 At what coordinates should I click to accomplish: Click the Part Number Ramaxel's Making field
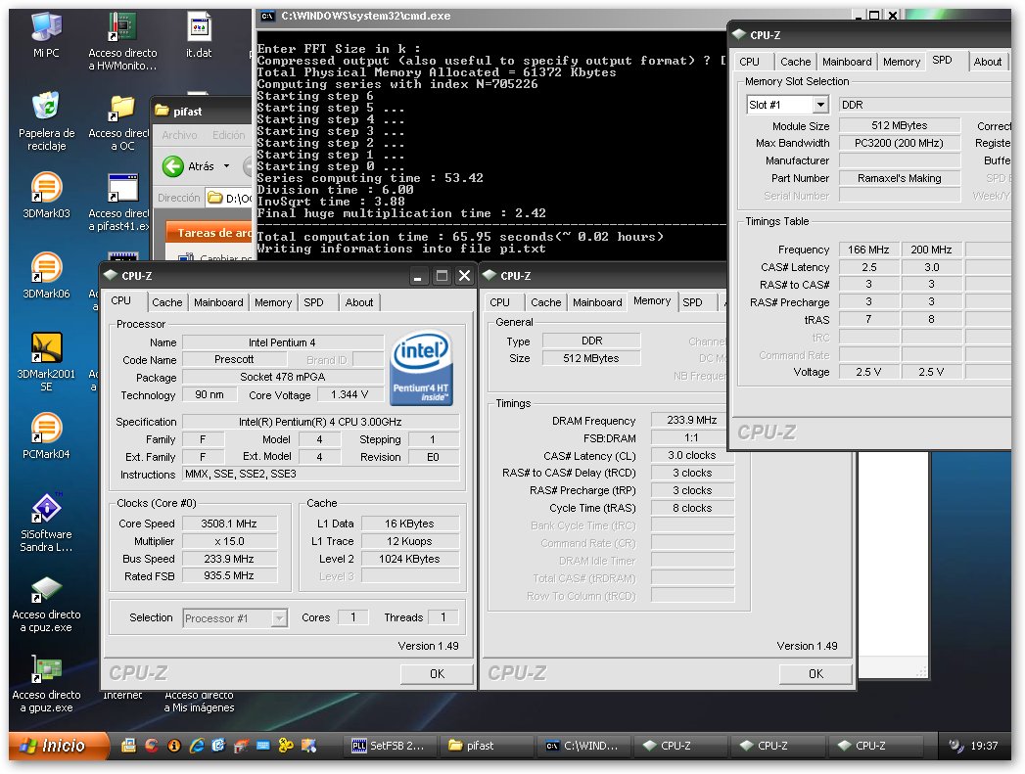point(900,178)
